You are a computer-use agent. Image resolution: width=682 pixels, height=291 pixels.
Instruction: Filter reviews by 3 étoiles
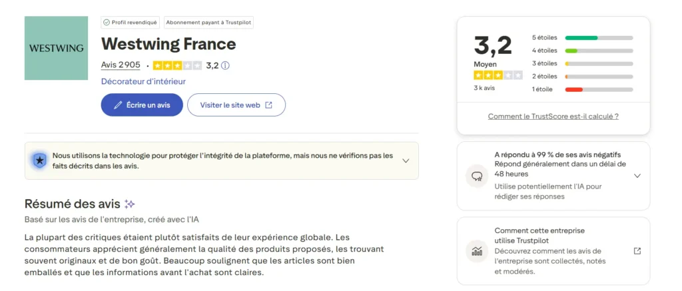544,63
